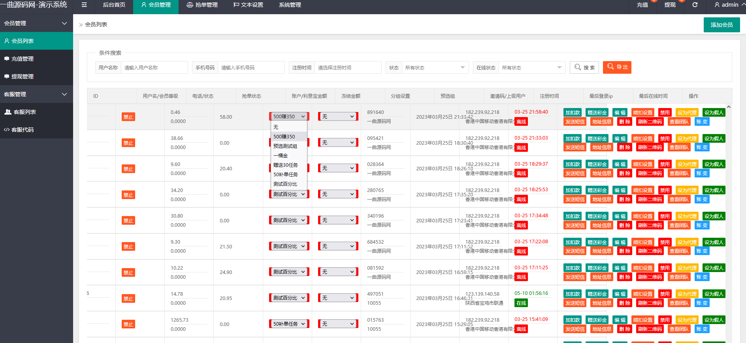The height and width of the screenshot is (343, 746).
Task: Open the 系统管理 top menu
Action: click(x=290, y=5)
